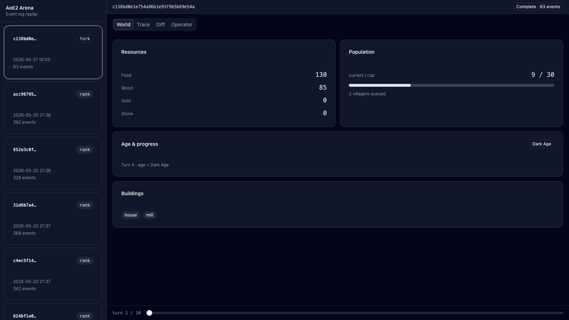
Task: Switch to the Operator tab
Action: pyautogui.click(x=182, y=25)
